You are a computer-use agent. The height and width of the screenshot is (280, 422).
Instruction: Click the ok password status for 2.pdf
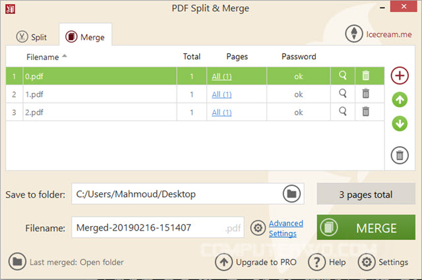pyautogui.click(x=299, y=113)
